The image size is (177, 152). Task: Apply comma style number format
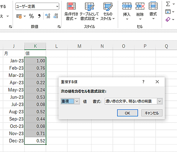39,16
